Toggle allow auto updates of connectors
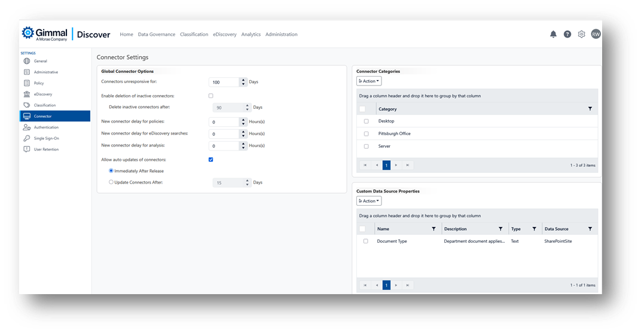 point(210,160)
